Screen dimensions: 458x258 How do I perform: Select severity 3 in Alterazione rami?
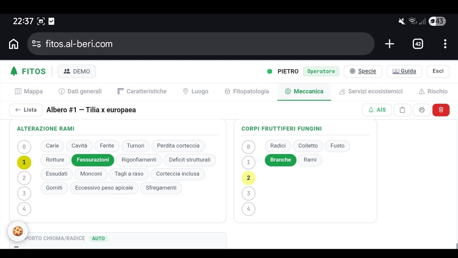(x=24, y=193)
